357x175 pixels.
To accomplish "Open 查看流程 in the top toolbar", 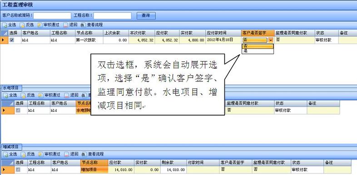I will pos(92,25).
